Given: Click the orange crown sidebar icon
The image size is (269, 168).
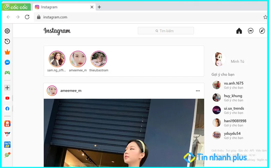Looking at the screenshot, I should [x=7, y=52].
